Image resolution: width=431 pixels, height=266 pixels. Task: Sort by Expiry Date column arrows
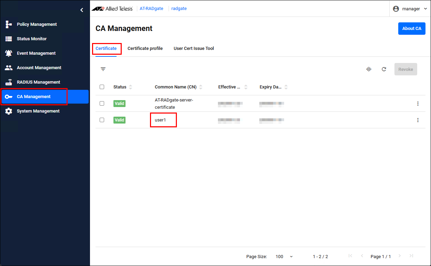point(286,87)
